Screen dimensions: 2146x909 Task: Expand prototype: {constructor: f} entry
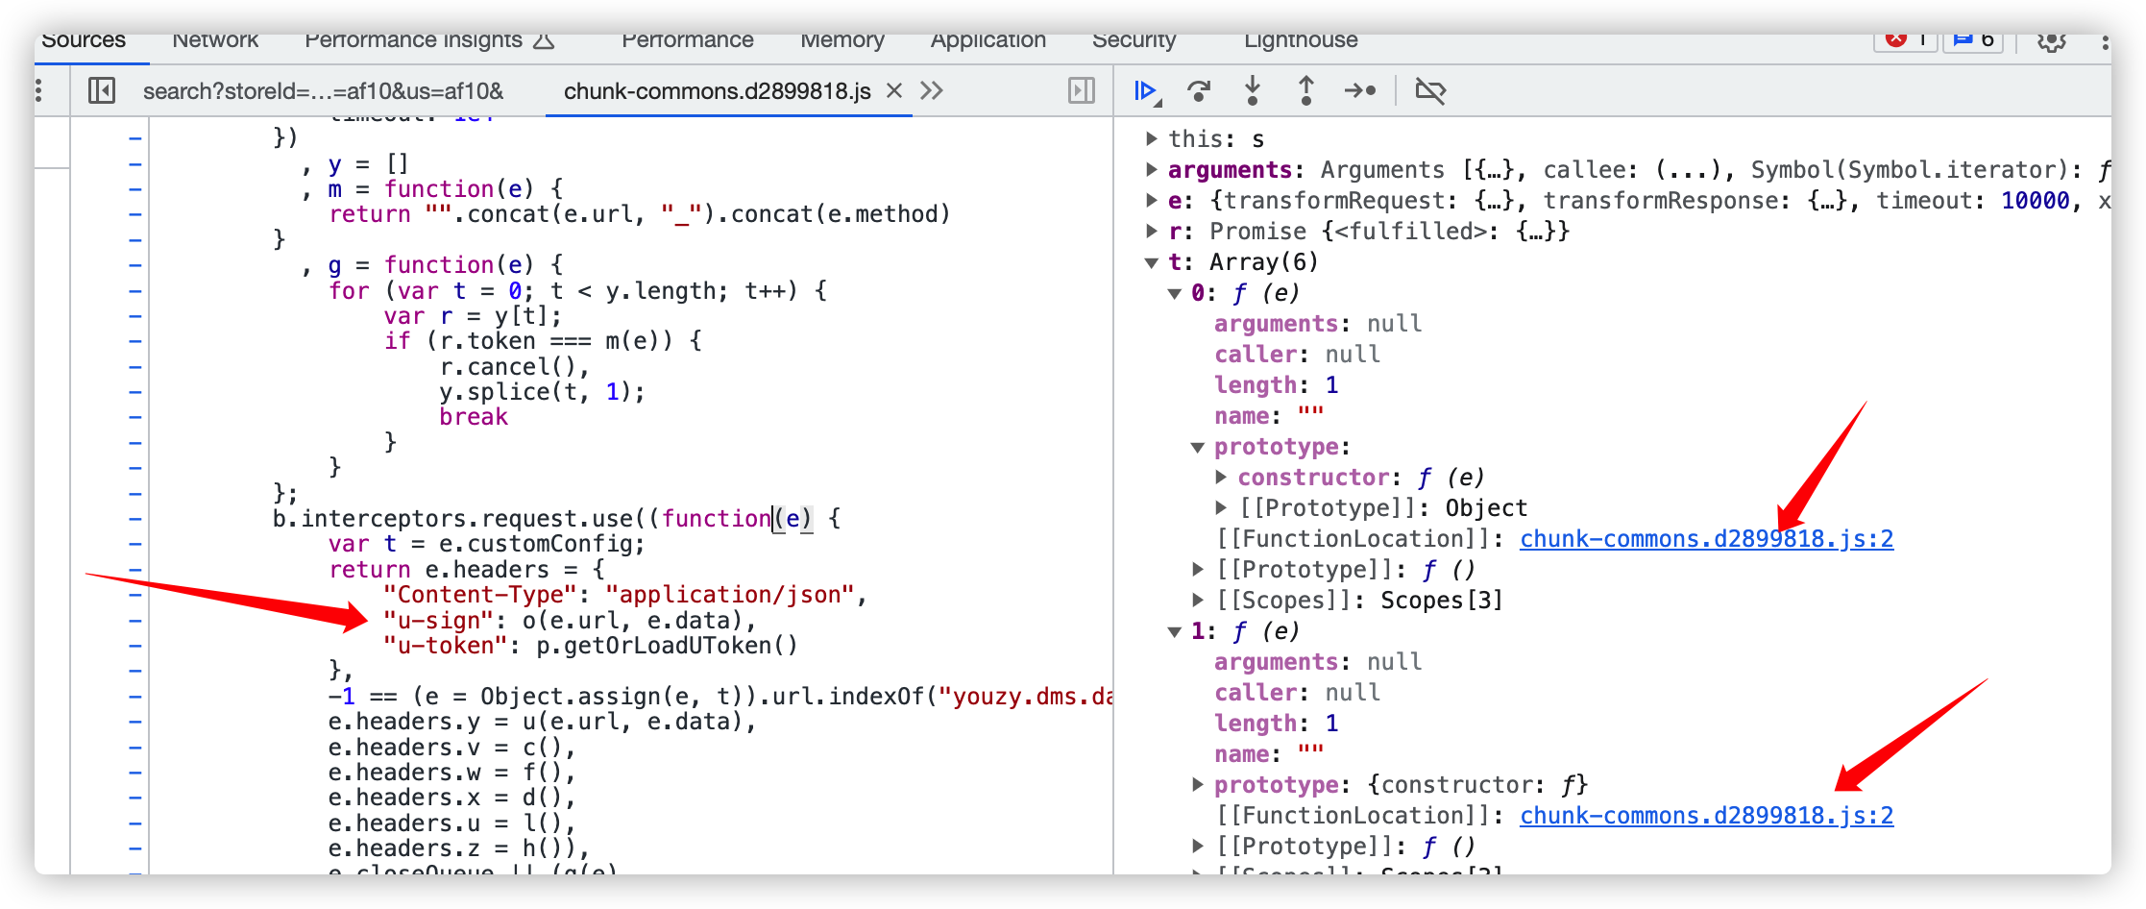tap(1197, 785)
